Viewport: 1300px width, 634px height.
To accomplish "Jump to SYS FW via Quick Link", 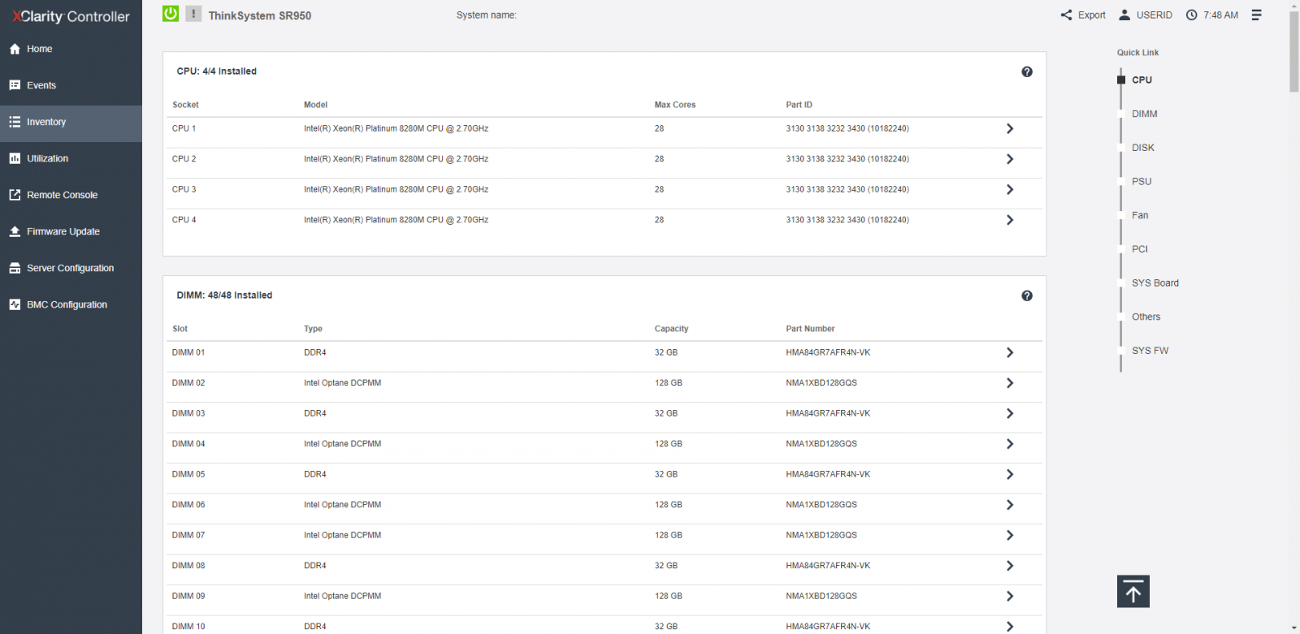I will coord(1150,351).
